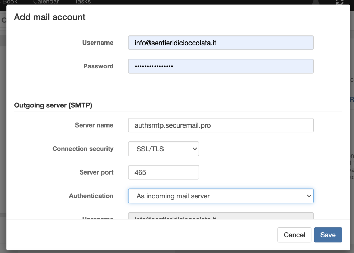The image size is (354, 253).
Task: Click the "Server name" label
Action: point(94,125)
